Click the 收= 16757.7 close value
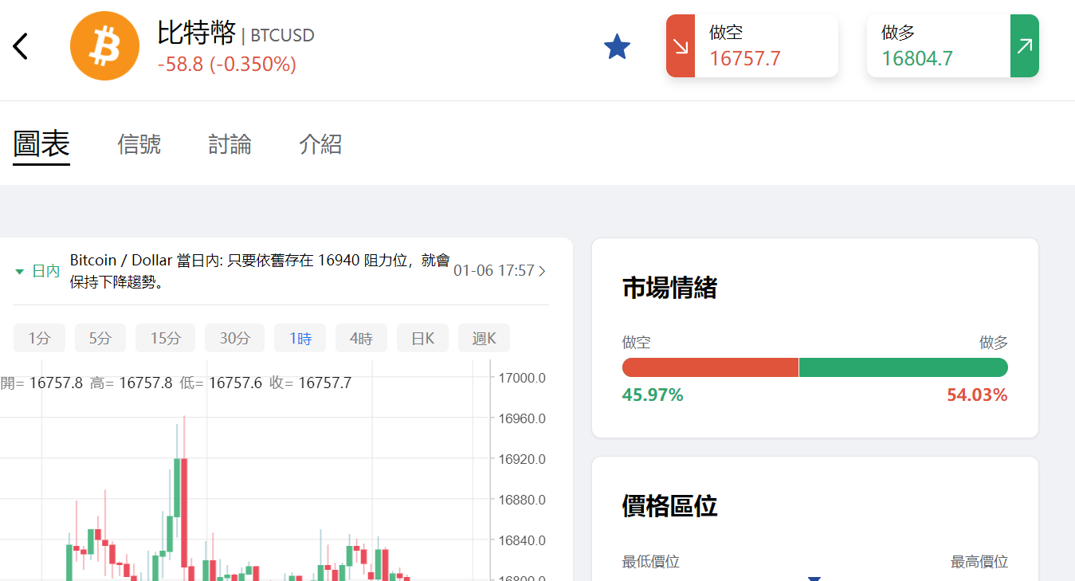This screenshot has height=581, width=1075. [311, 383]
